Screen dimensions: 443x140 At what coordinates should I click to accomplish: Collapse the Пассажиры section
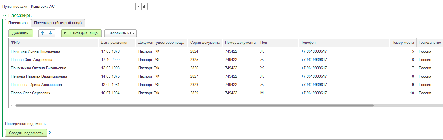coord(5,16)
